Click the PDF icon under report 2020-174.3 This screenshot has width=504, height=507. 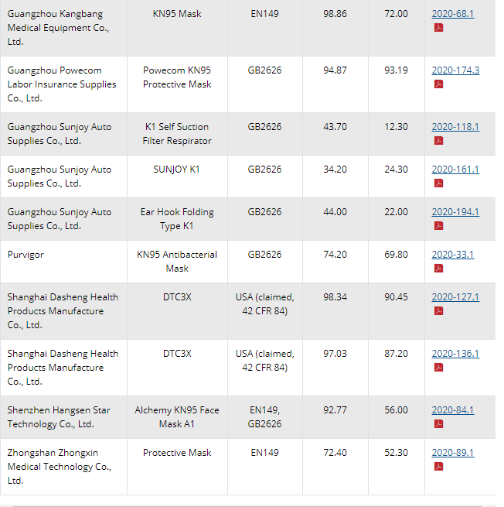[438, 84]
